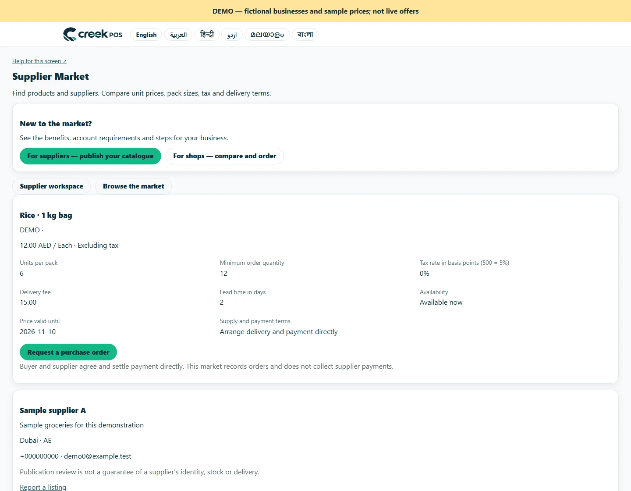Viewport: 631px width, 491px height.
Task: Select the Units per pack value 6
Action: coord(22,274)
